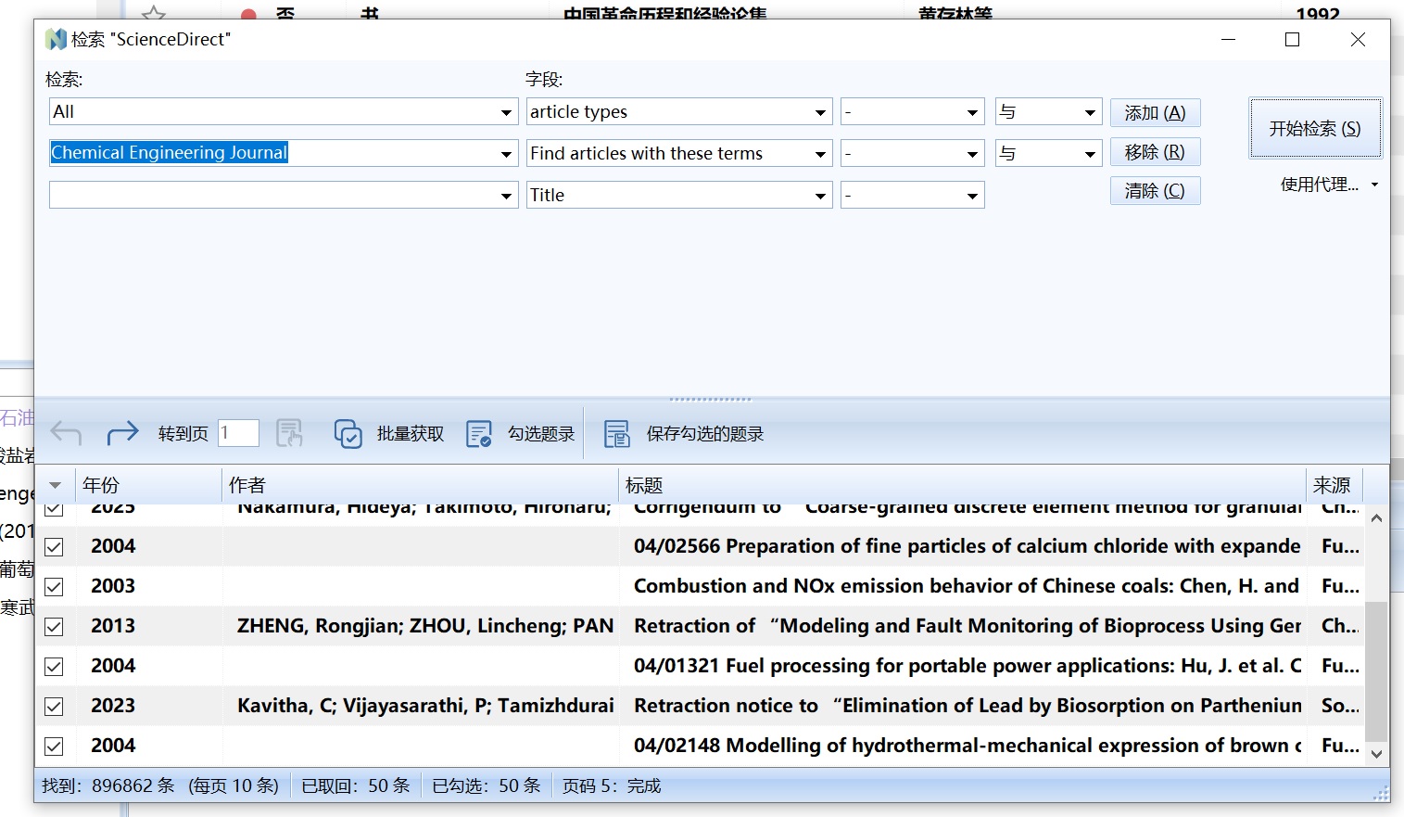
Task: Click the forward arrow navigation icon
Action: pyautogui.click(x=122, y=433)
